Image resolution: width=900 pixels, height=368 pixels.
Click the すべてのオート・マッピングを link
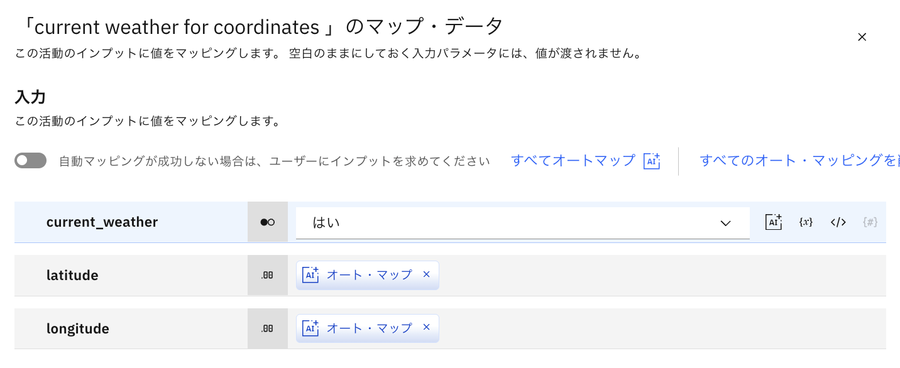[799, 160]
